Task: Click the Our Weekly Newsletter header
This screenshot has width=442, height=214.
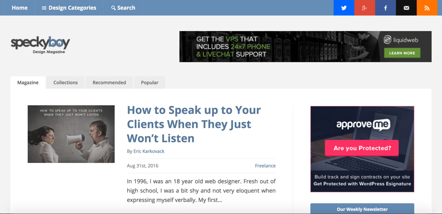Action: click(x=362, y=209)
